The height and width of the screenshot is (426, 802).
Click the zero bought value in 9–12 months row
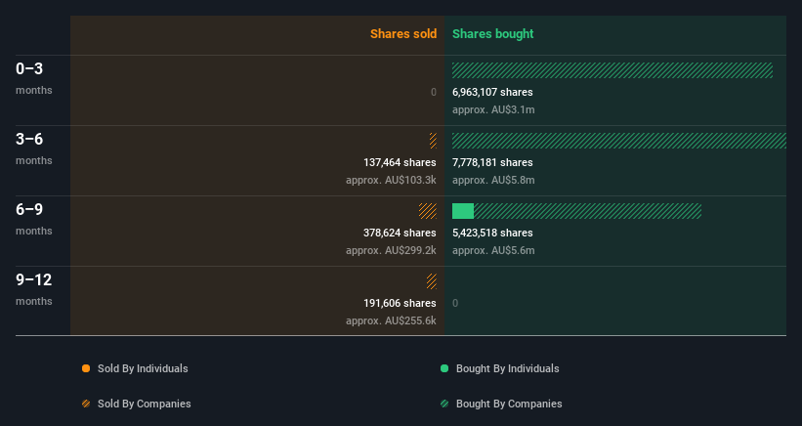pos(455,303)
